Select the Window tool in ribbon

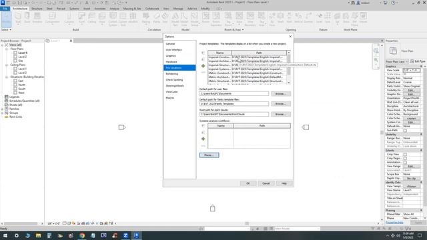click(x=37, y=18)
